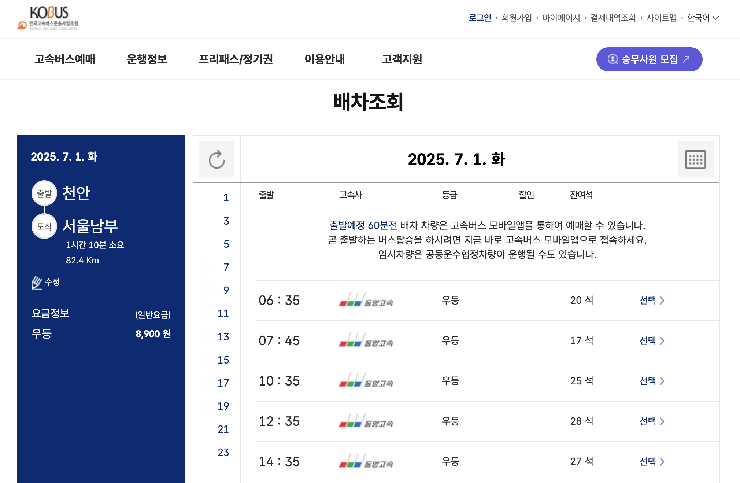740x483 pixels.
Task: Click the refresh schedule icon
Action: (x=217, y=159)
